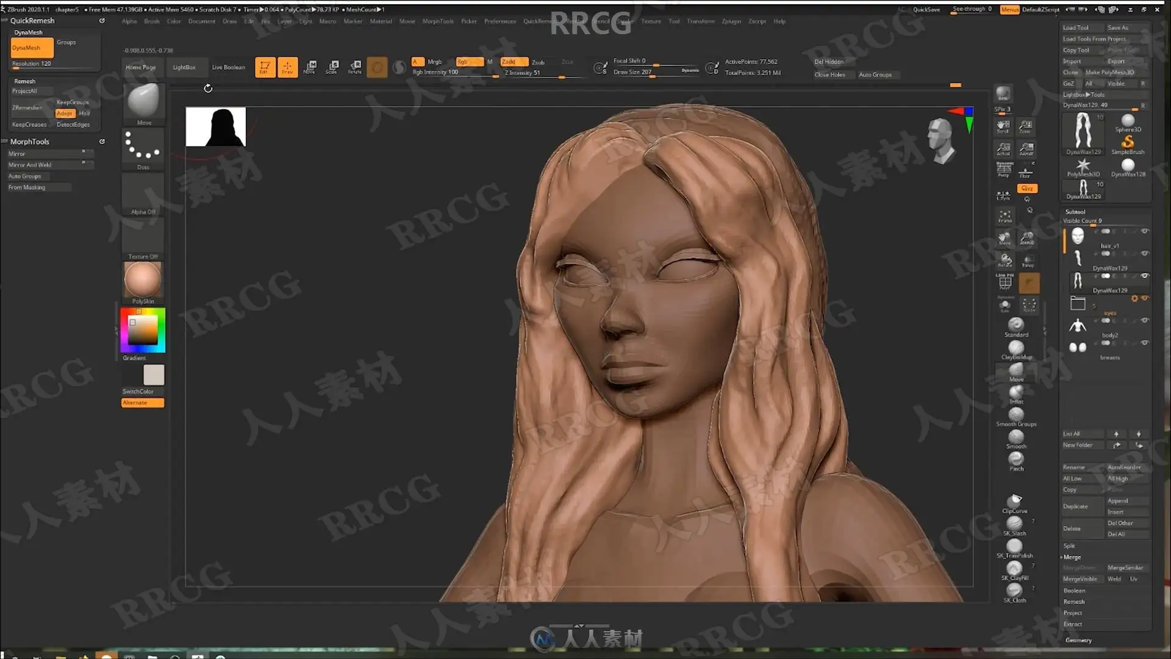Select the Scale transform icon on top shelf
Screen dimensions: 1171x659
coord(332,67)
